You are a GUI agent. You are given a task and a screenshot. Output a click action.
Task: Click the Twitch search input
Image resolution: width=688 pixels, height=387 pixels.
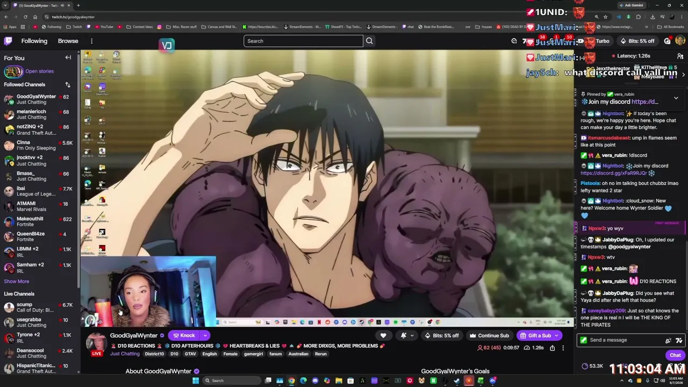pyautogui.click(x=303, y=41)
